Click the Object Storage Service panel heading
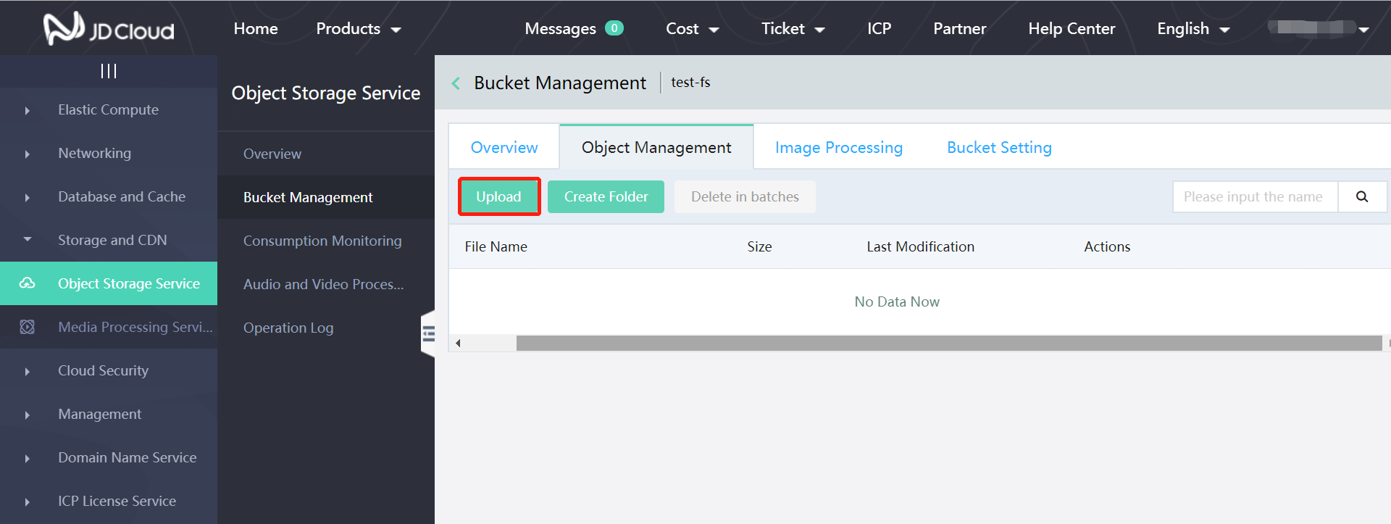Viewport: 1391px width, 524px height. coord(326,93)
